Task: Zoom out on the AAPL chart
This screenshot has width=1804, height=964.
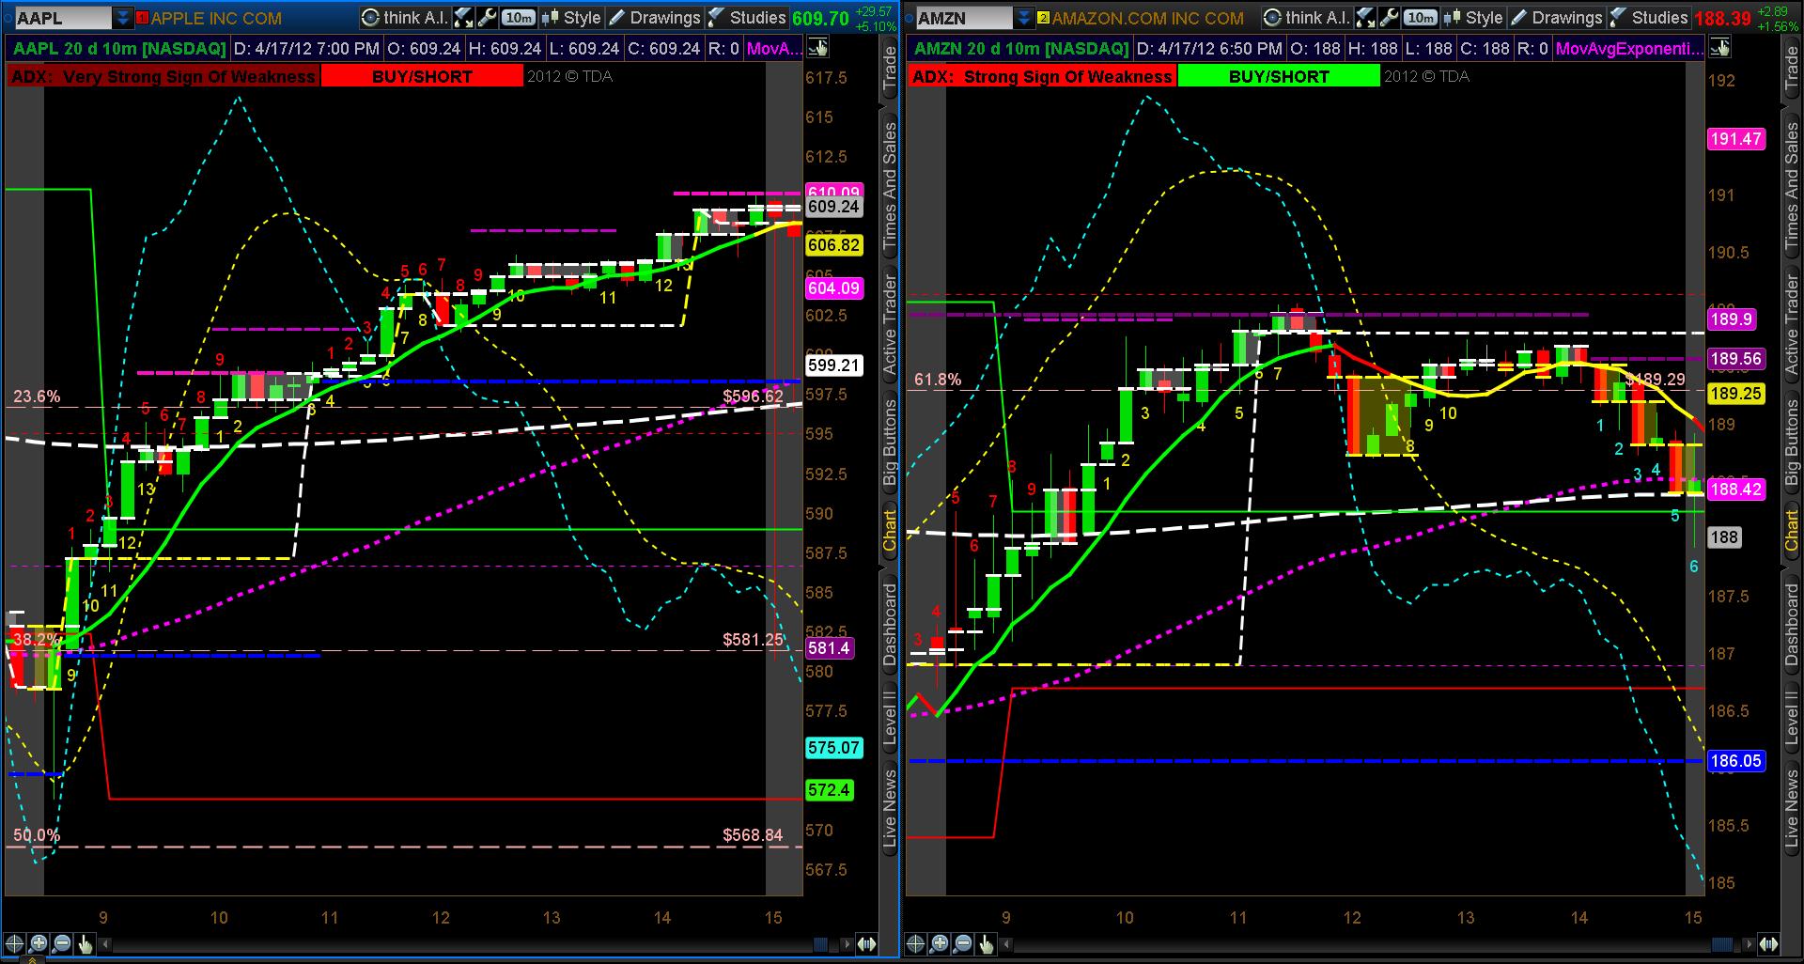Action: click(62, 944)
